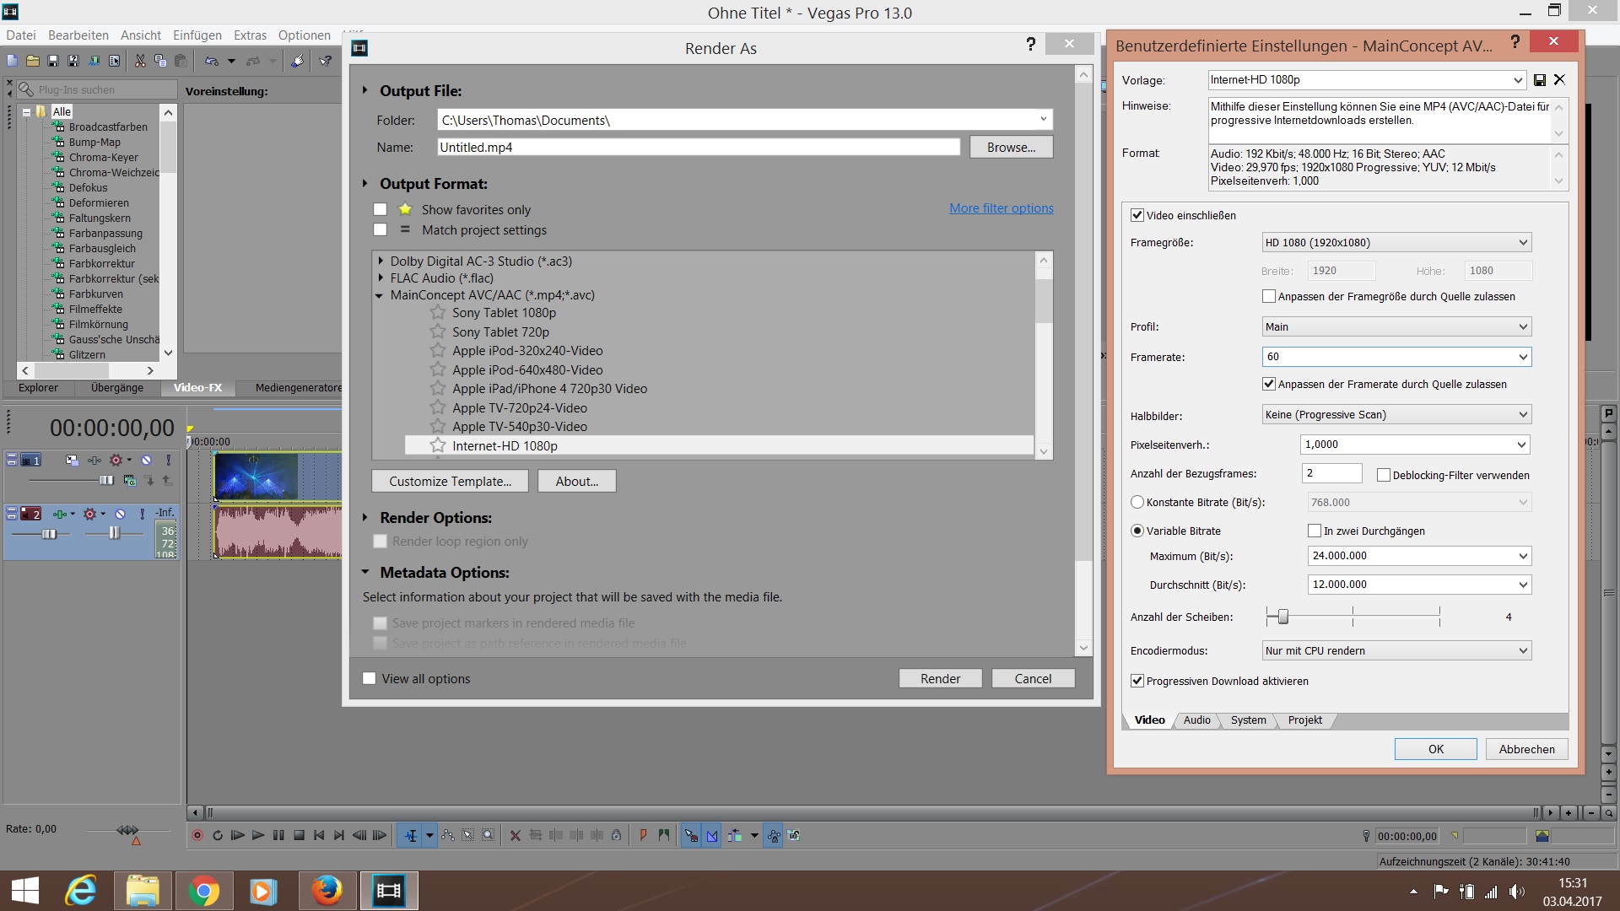Open the Framerate dropdown
Viewport: 1620px width, 911px height.
click(1522, 357)
